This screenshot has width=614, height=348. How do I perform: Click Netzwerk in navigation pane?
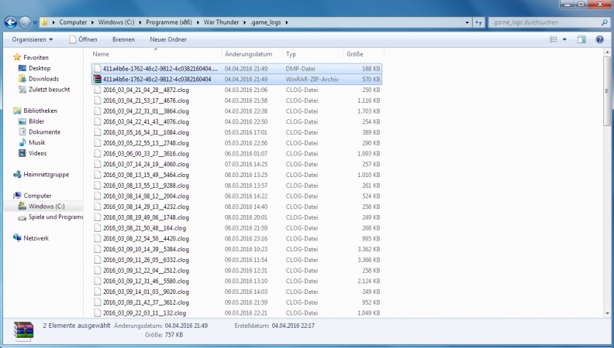click(36, 238)
